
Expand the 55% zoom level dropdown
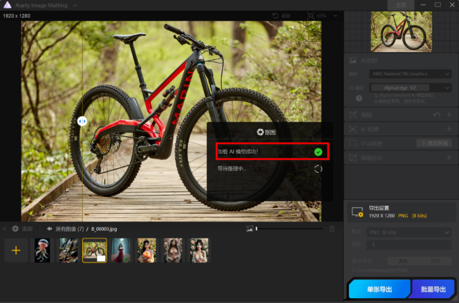coord(335,16)
